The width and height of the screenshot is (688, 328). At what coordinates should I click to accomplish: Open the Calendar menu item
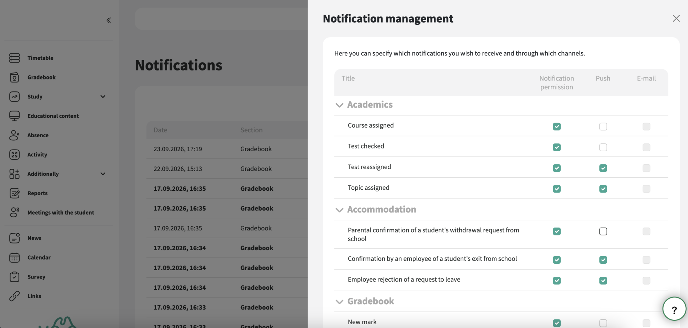coord(39,258)
